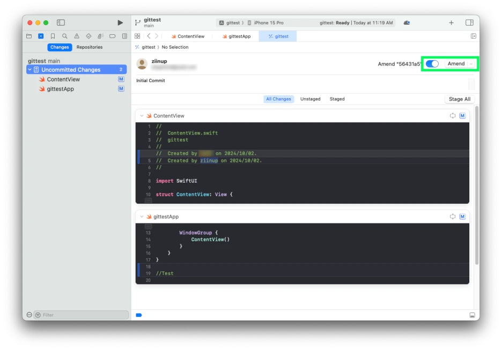502x350 pixels.
Task: Toggle the debug area icon at bottom right
Action: pyautogui.click(x=472, y=315)
